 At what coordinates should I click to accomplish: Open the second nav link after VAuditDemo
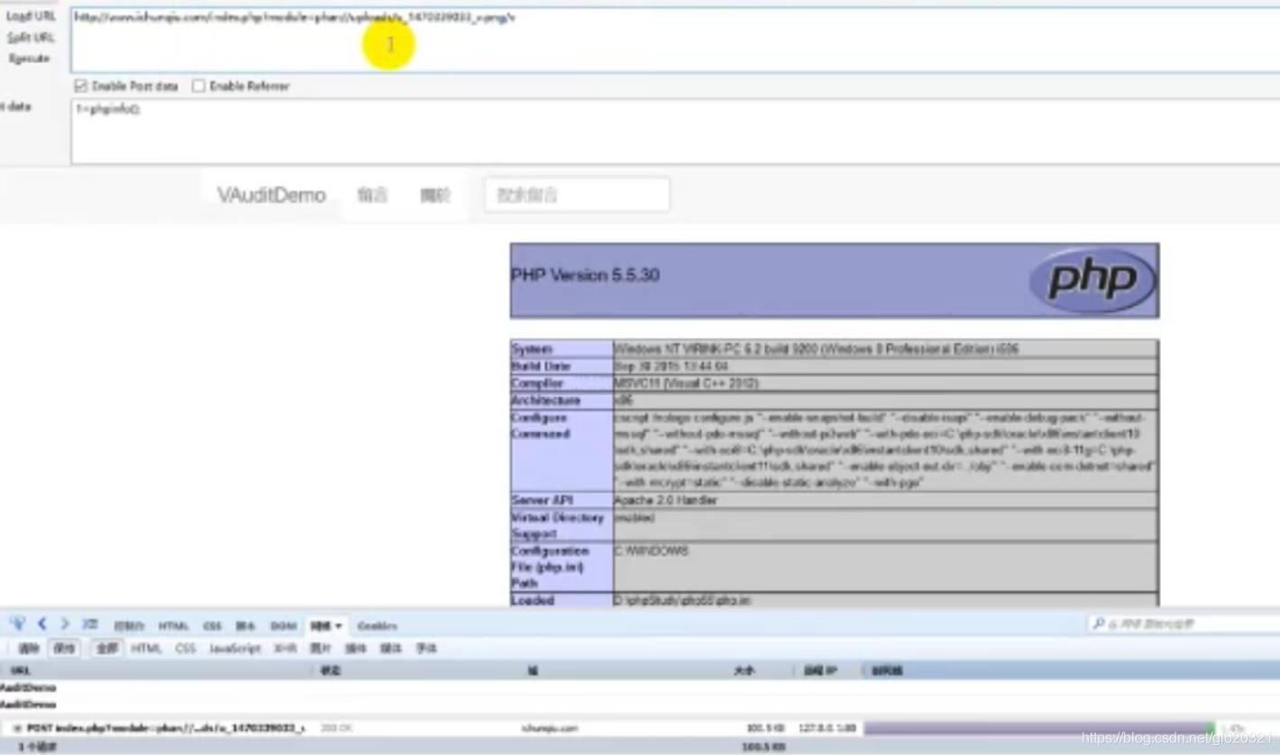click(x=435, y=196)
